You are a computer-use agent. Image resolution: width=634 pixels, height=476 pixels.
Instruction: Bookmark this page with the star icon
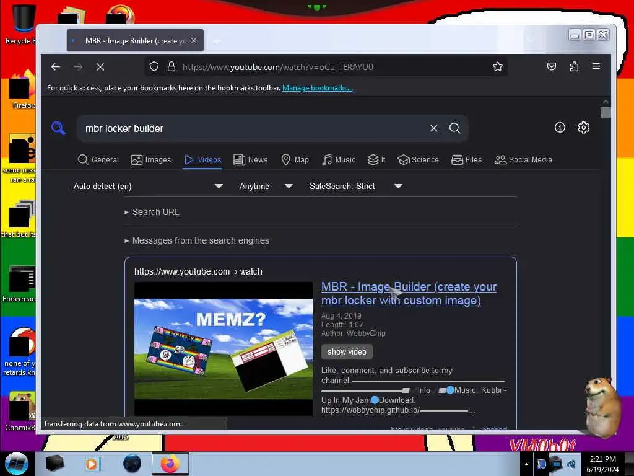pyautogui.click(x=498, y=66)
